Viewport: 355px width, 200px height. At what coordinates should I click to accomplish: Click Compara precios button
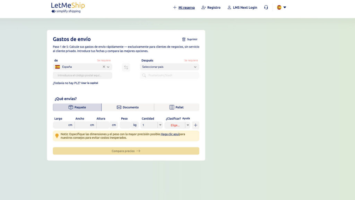pos(126,151)
